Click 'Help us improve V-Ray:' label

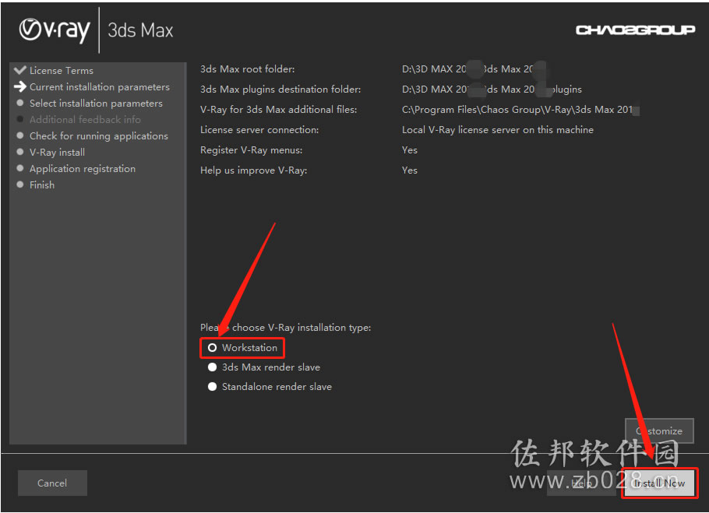click(254, 170)
